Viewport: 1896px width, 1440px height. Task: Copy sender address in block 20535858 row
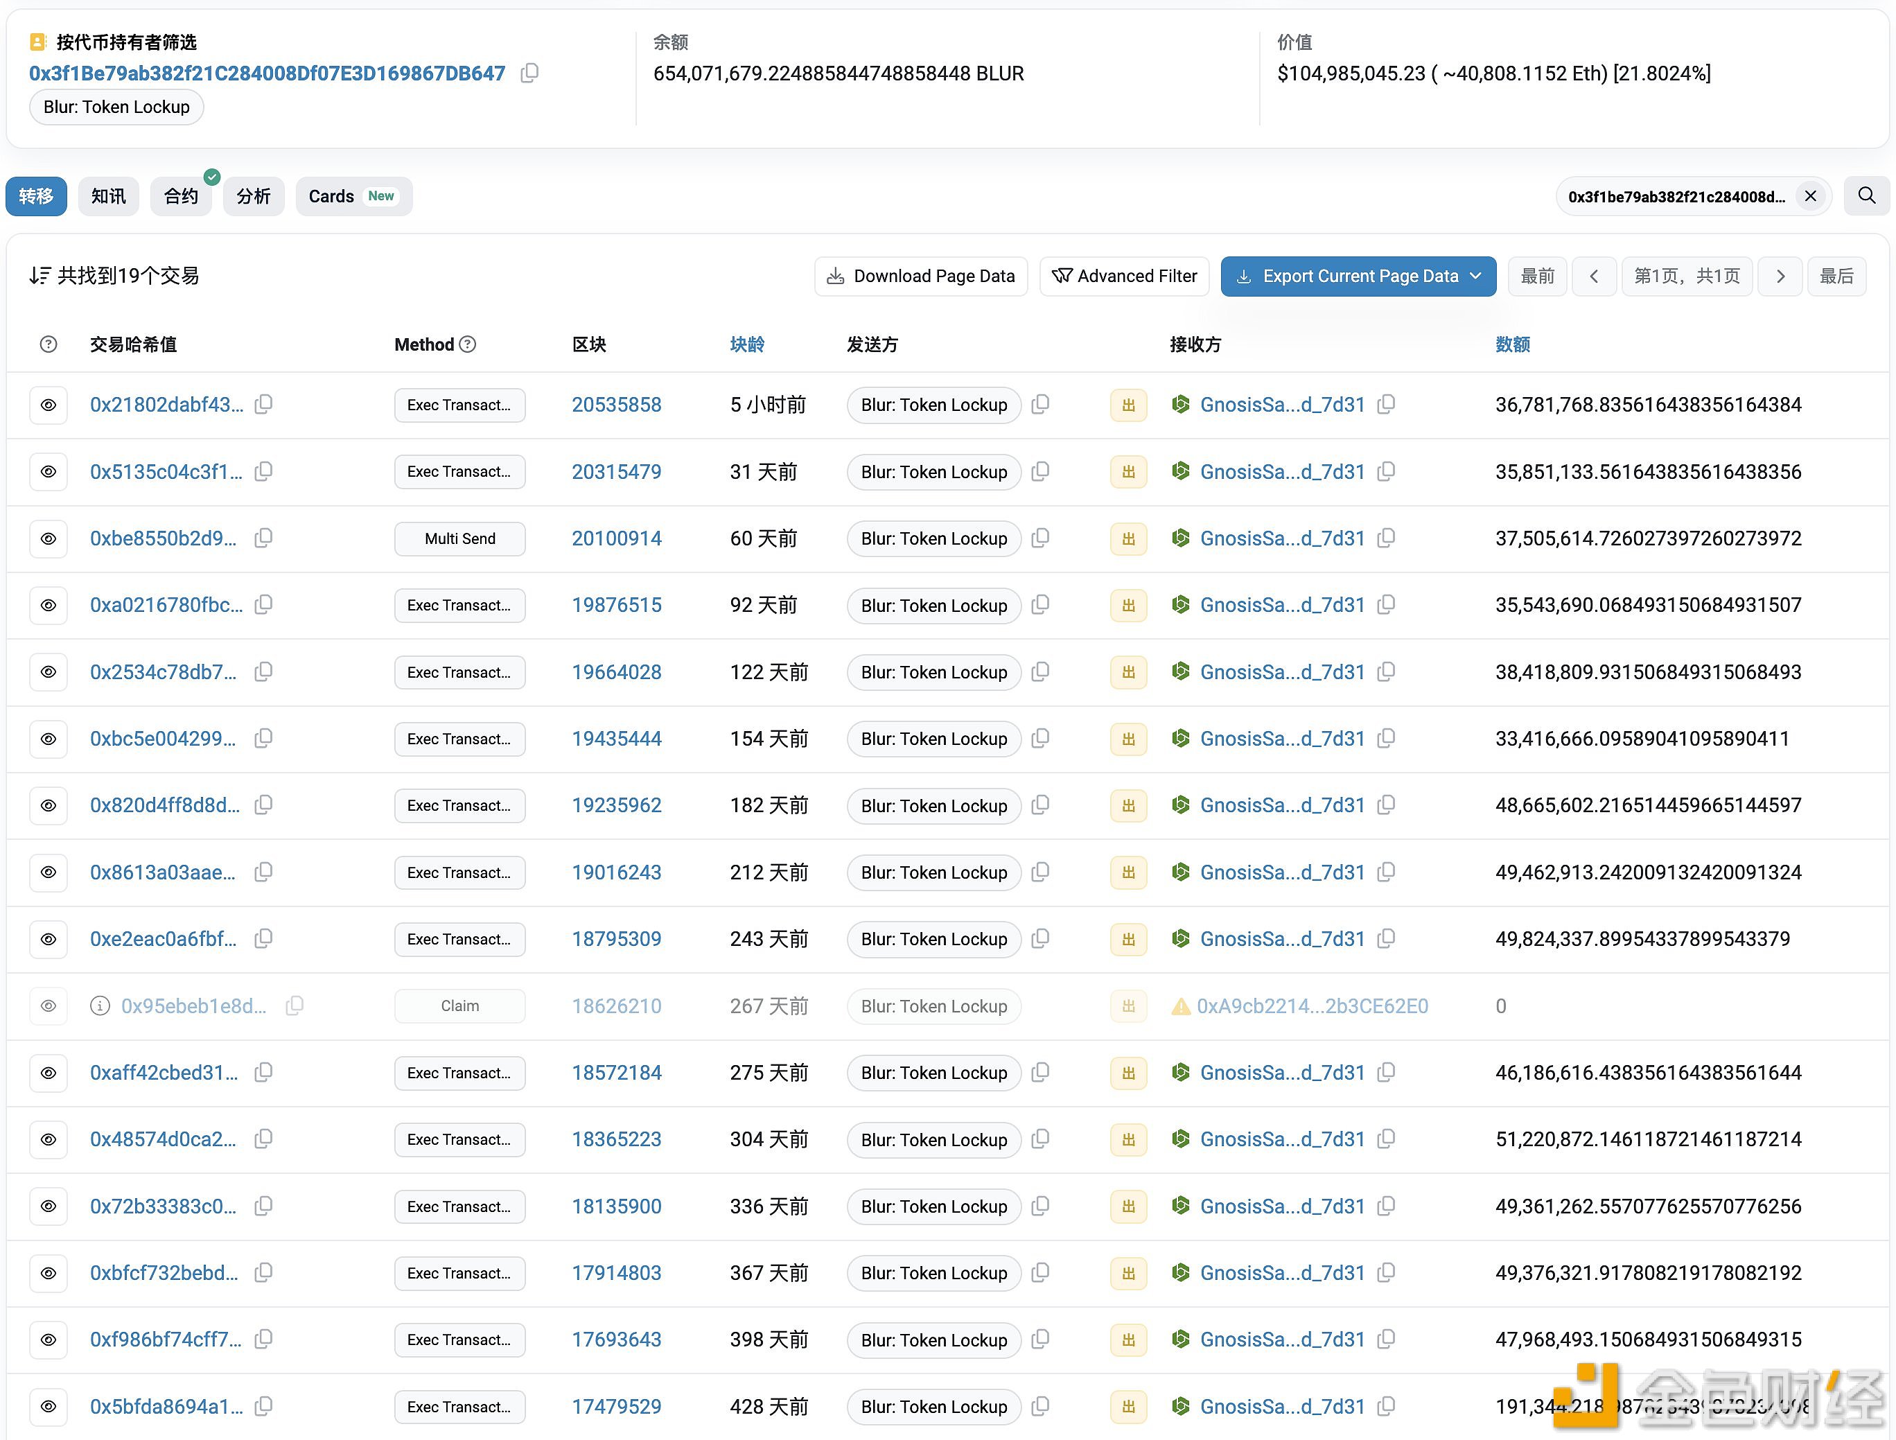[1041, 404]
